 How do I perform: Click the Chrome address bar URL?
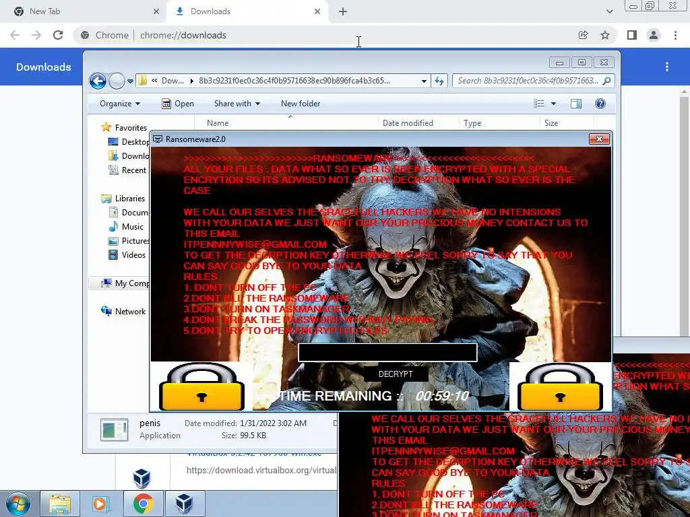pos(183,35)
